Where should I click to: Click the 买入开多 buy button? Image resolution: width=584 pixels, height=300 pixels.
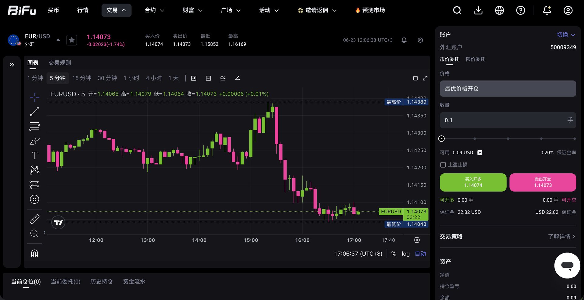pos(473,182)
